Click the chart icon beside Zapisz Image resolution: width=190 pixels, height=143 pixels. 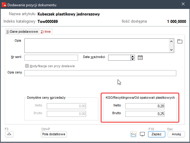133,134
